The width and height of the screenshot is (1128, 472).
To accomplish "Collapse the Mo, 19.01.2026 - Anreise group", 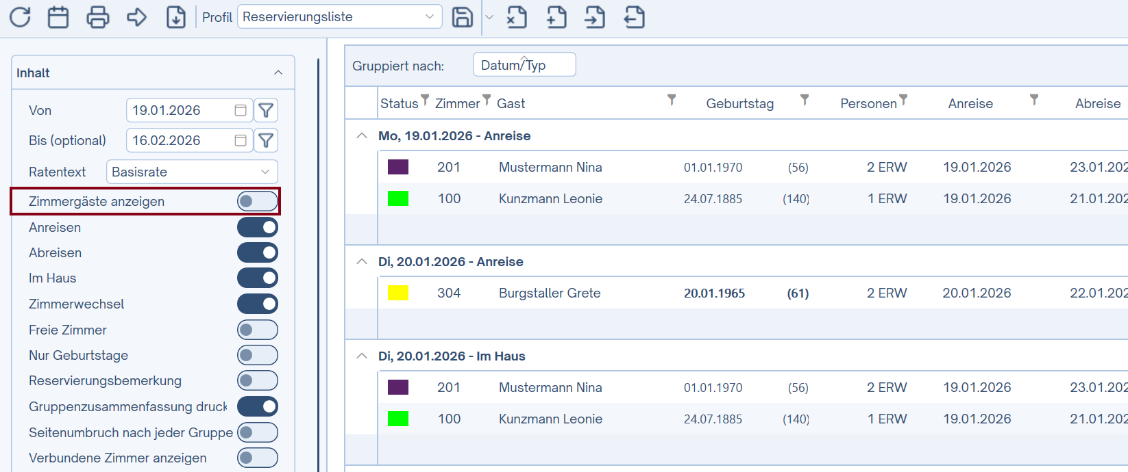I will click(362, 135).
